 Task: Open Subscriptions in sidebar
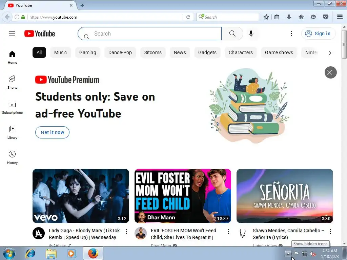[x=12, y=107]
